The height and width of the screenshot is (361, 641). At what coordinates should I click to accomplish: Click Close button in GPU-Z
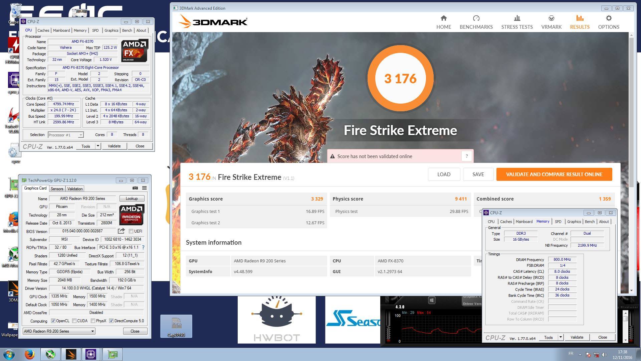pos(135,331)
